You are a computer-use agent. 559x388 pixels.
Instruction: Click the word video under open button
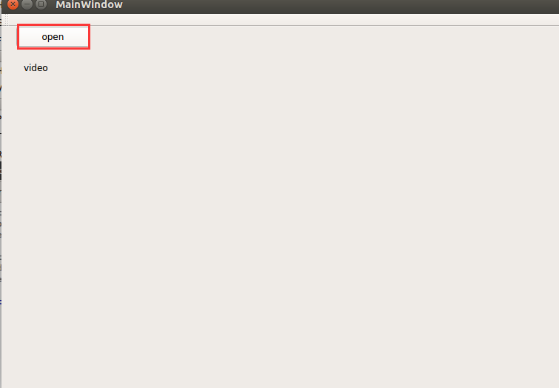tap(36, 68)
